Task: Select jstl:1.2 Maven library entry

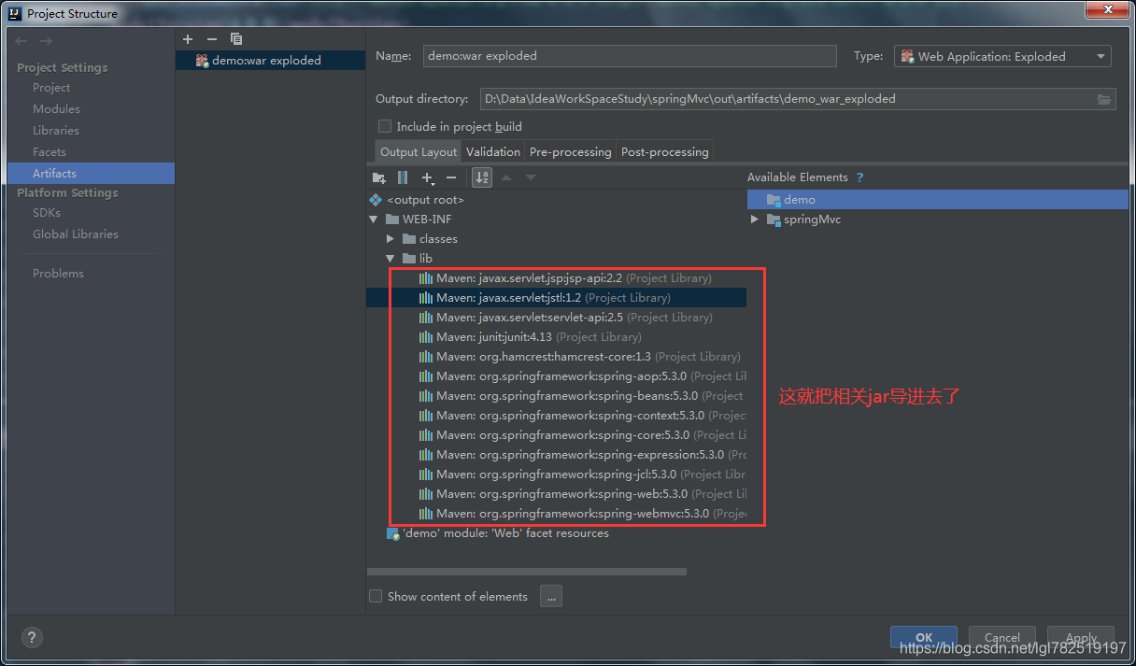Action: tap(556, 298)
